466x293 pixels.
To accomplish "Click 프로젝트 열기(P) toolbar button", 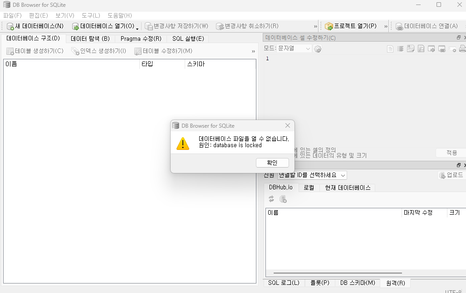I will click(351, 26).
